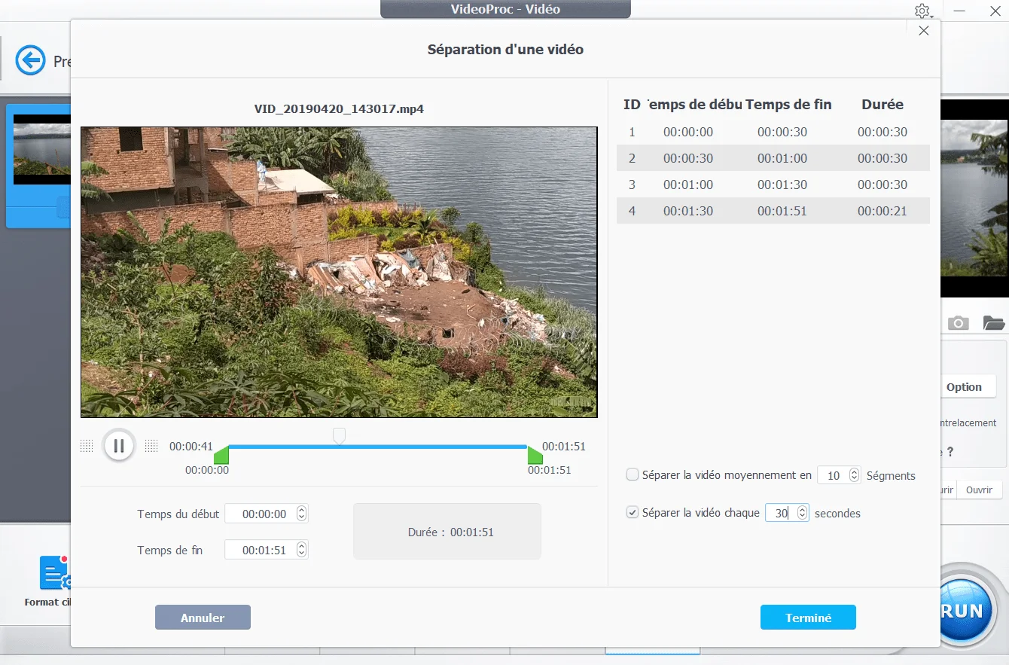The image size is (1009, 665).
Task: Click the next frame dotted icon
Action: pyautogui.click(x=151, y=446)
